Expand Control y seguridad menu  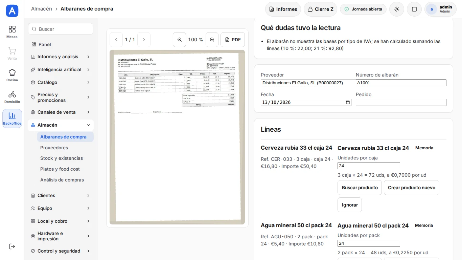61,251
